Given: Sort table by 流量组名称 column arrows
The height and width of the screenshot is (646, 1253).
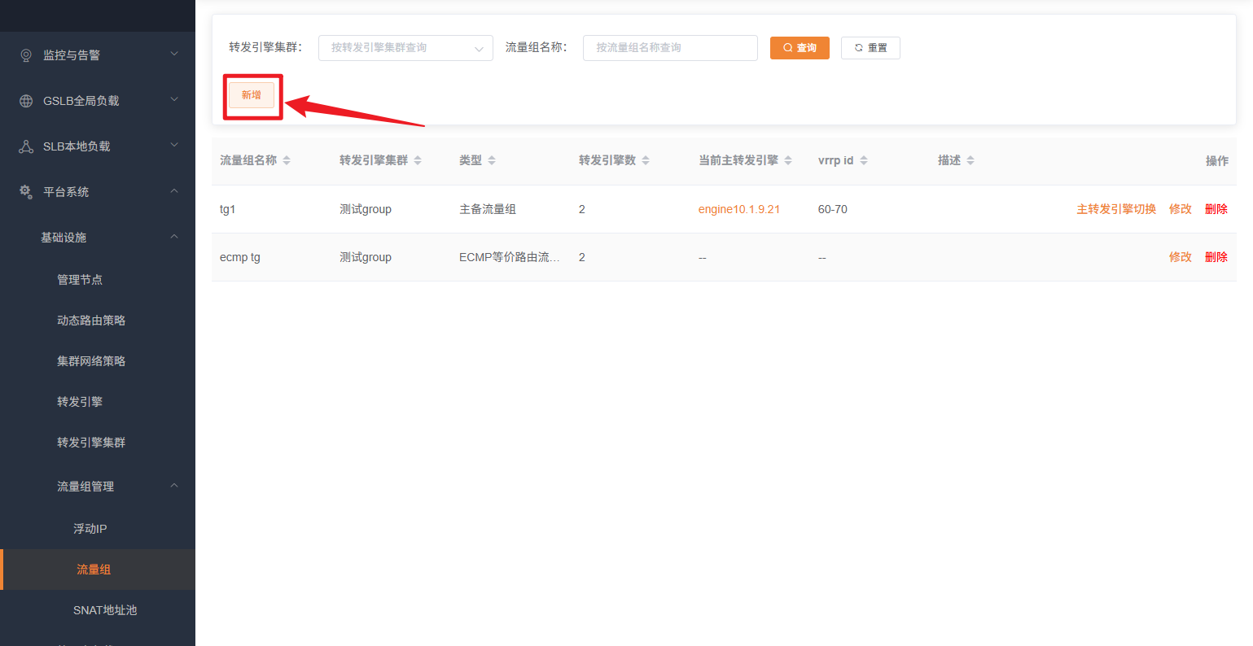Looking at the screenshot, I should click(287, 161).
